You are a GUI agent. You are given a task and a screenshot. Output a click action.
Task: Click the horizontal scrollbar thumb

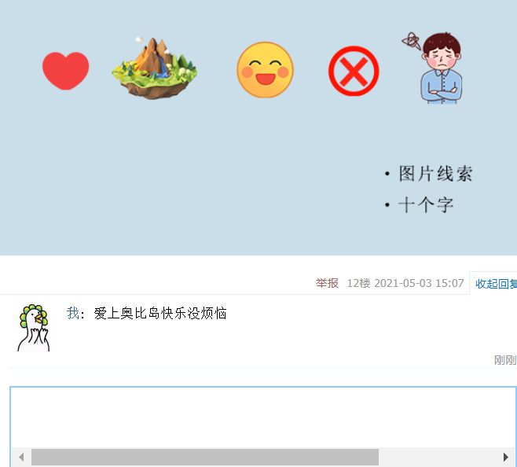pos(205,457)
